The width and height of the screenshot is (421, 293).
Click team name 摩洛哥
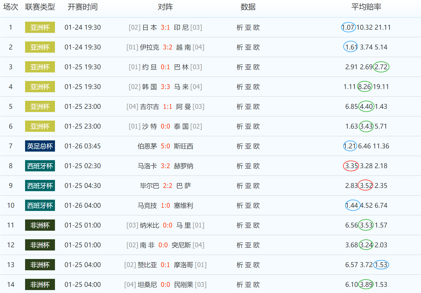click(x=183, y=265)
